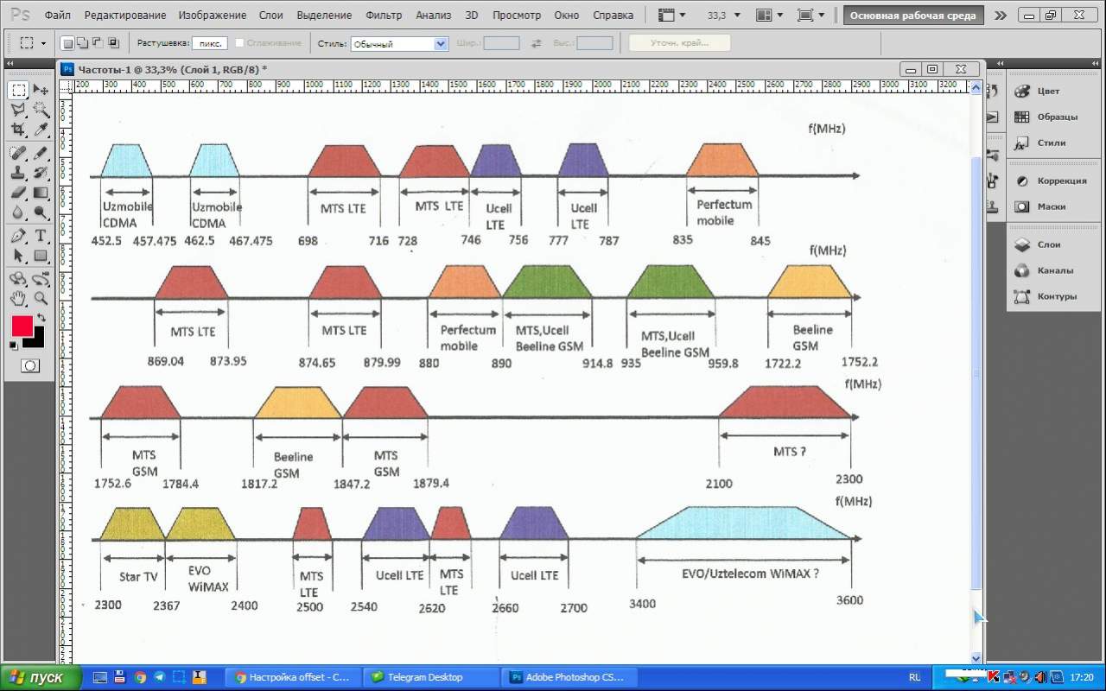Select the Clone Stamp tool
The width and height of the screenshot is (1106, 691).
(x=18, y=172)
